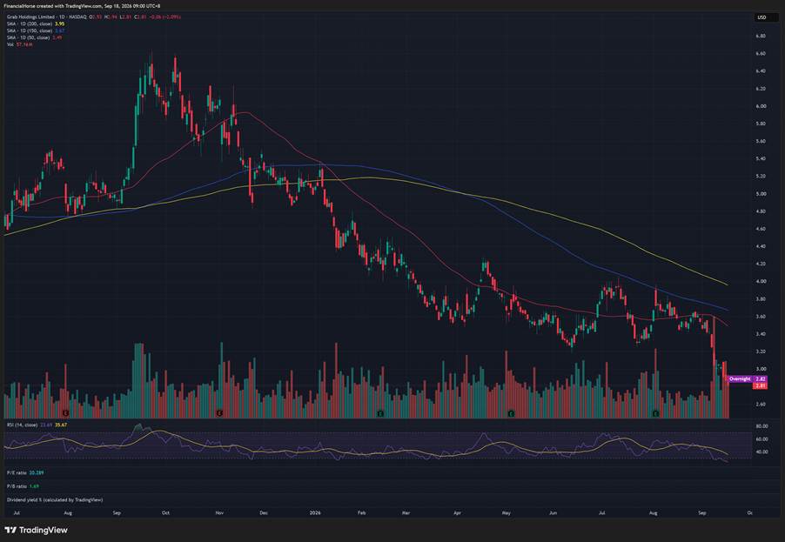The height and width of the screenshot is (542, 785).
Task: Select the SMA 150 close legend
Action: tap(36, 30)
